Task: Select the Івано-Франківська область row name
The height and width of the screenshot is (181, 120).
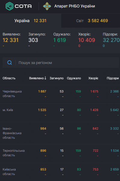Action: [x=12, y=133]
